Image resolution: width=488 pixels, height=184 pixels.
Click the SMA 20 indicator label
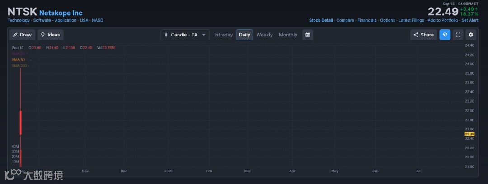coord(19,54)
